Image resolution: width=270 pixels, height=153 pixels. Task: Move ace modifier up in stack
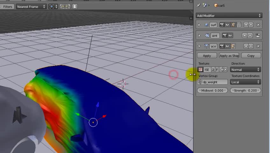246,46
